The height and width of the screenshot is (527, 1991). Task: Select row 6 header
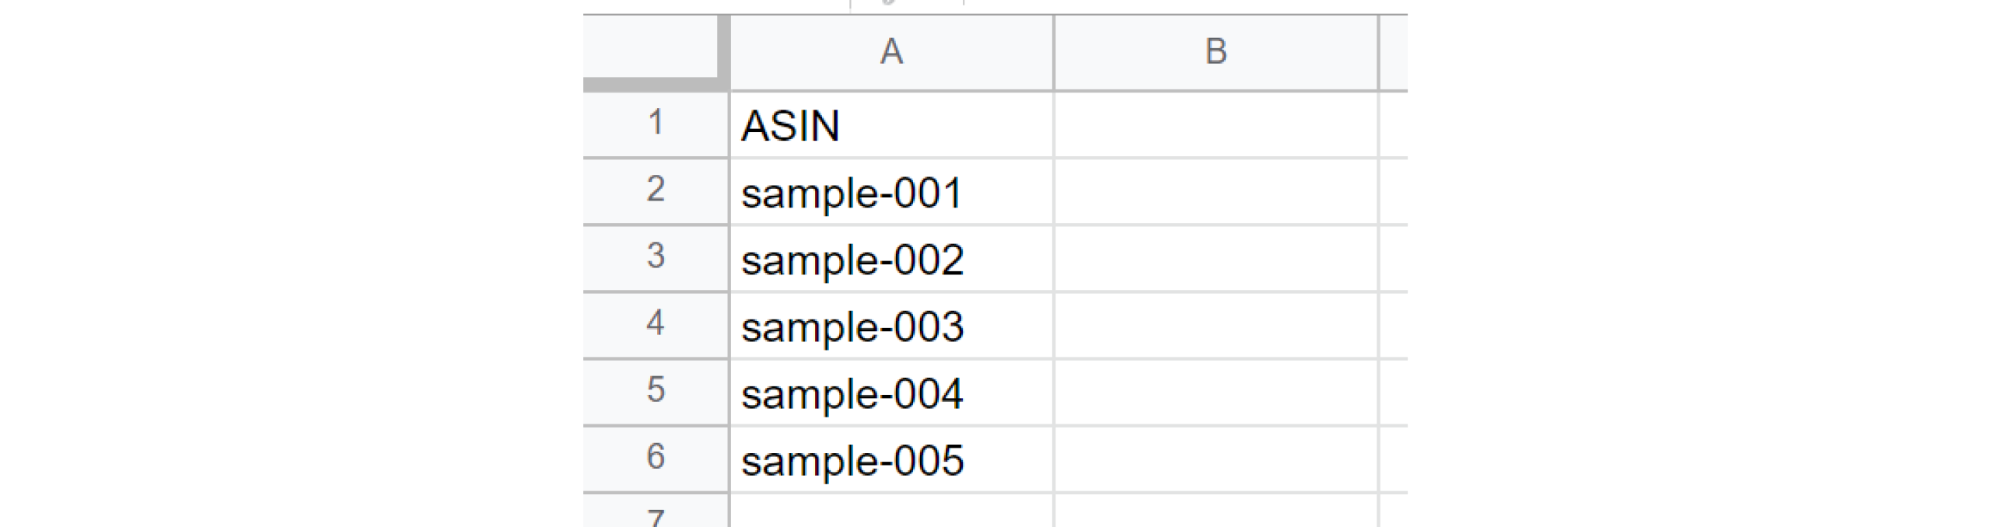(x=655, y=458)
